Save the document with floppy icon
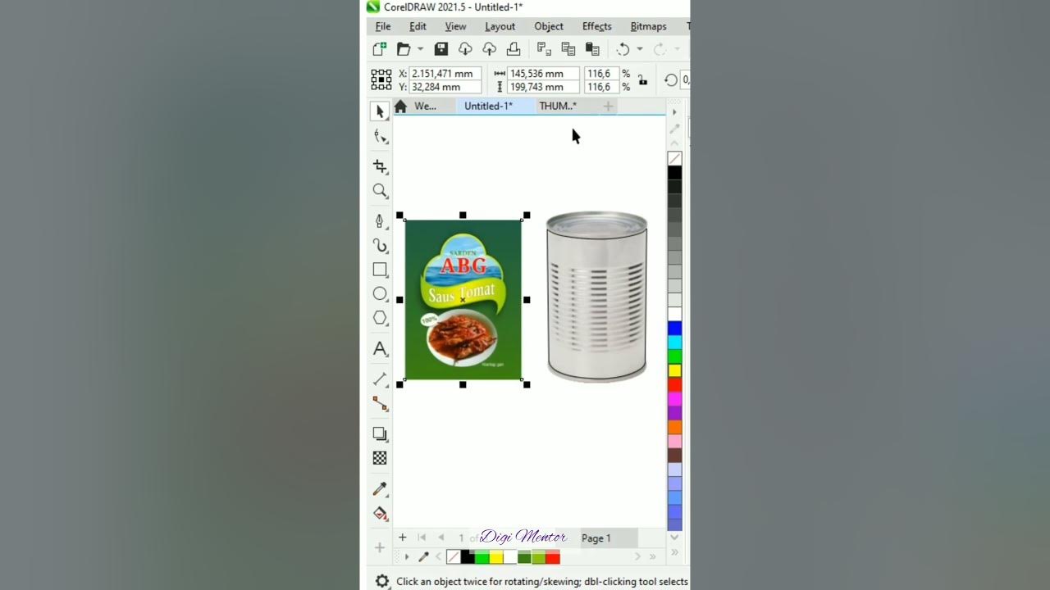 coord(441,49)
